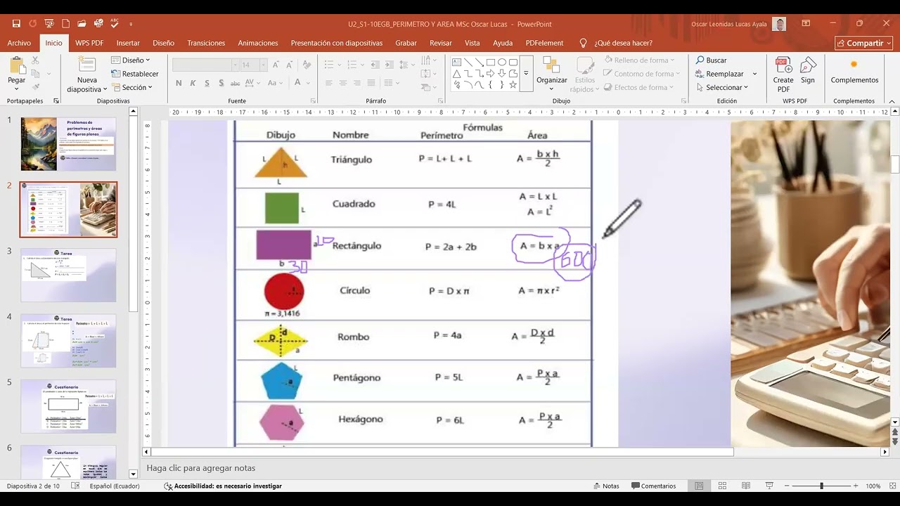Select the triangle shape in shapes gallery
900x506 pixels.
pyautogui.click(x=456, y=74)
